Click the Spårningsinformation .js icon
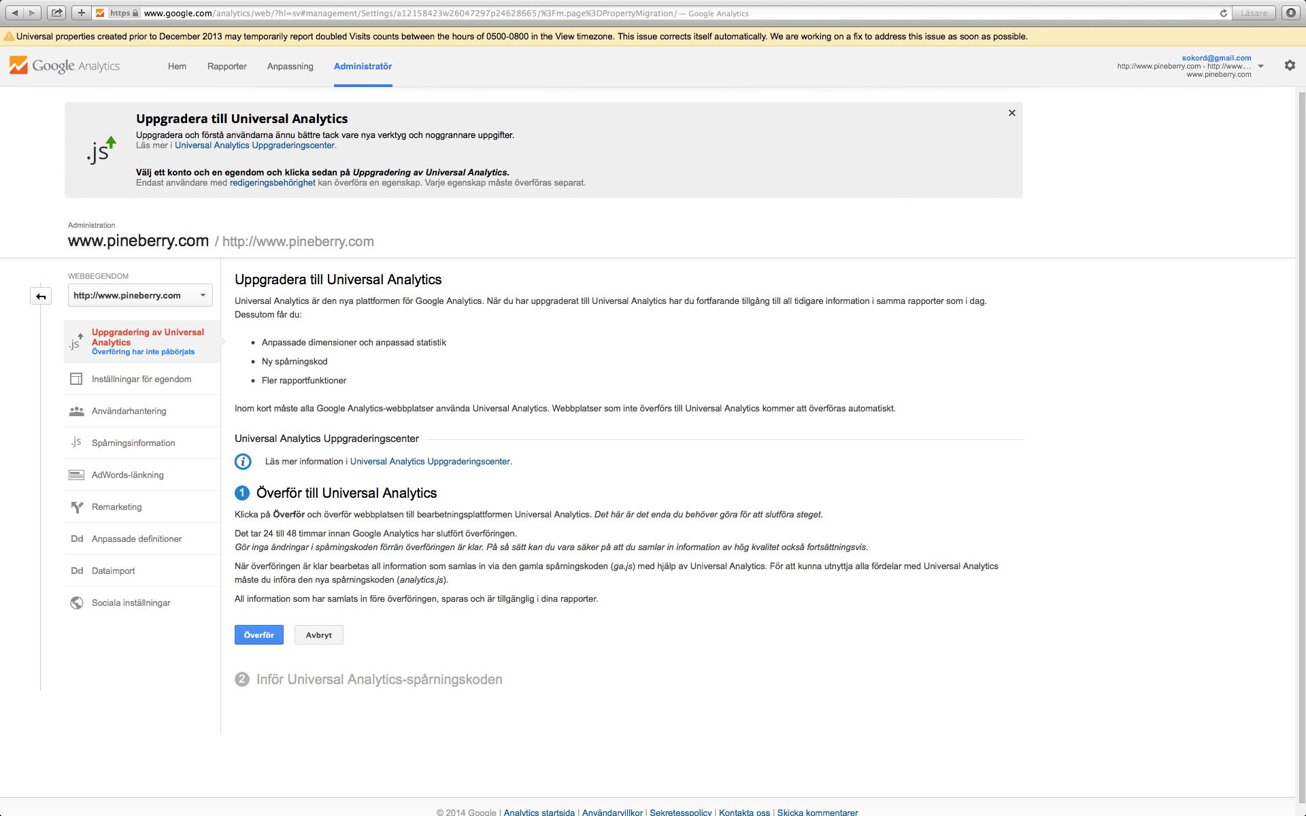 (x=76, y=443)
